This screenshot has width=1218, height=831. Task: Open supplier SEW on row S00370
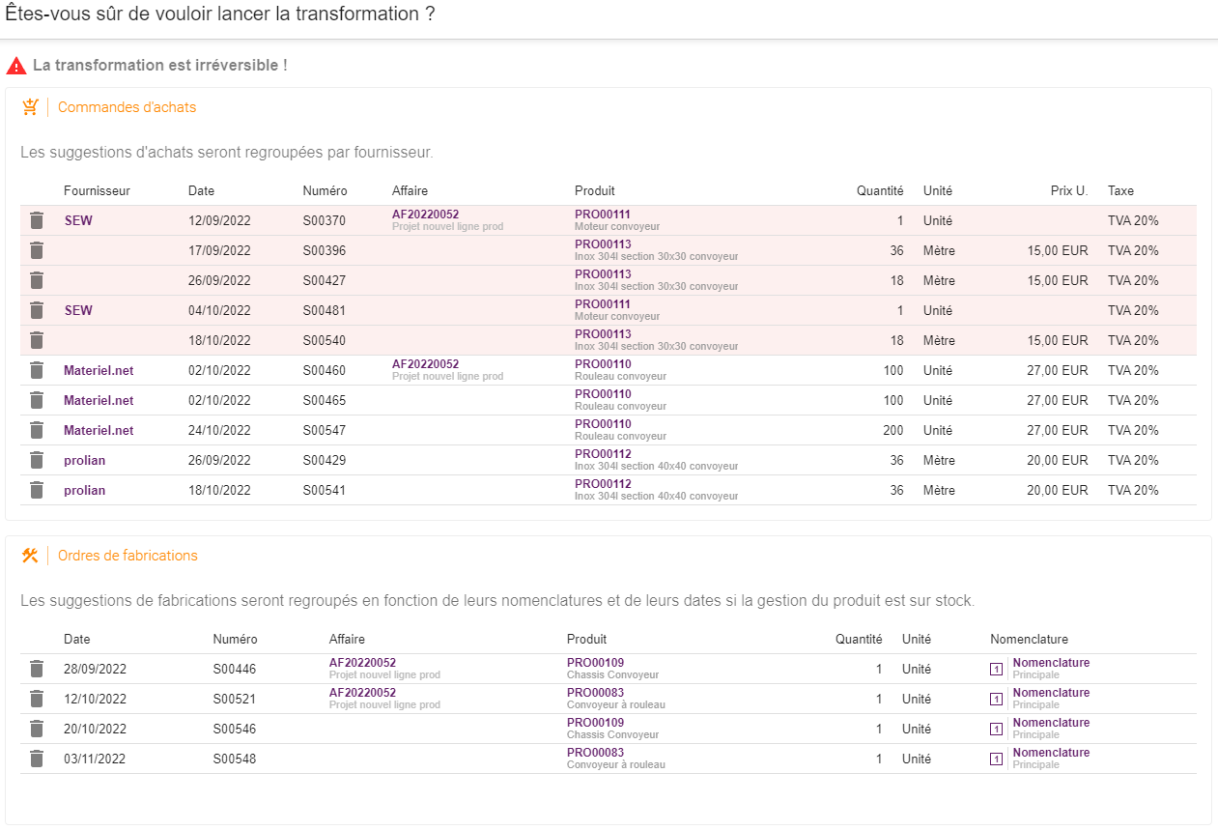tap(78, 220)
